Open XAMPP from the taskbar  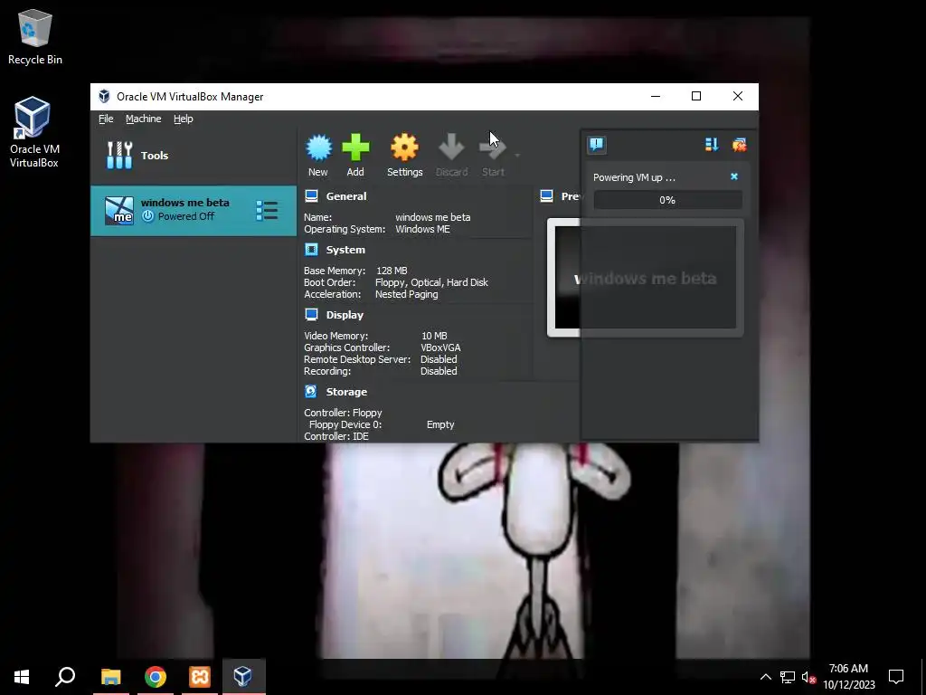click(200, 677)
